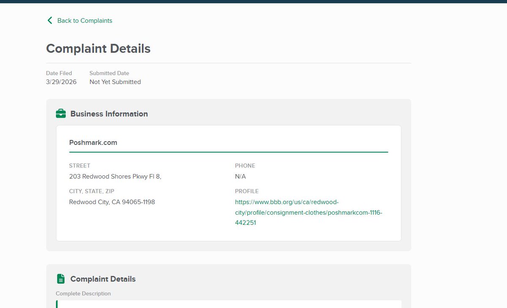
Task: Click the Submitted Date label
Action: point(109,73)
